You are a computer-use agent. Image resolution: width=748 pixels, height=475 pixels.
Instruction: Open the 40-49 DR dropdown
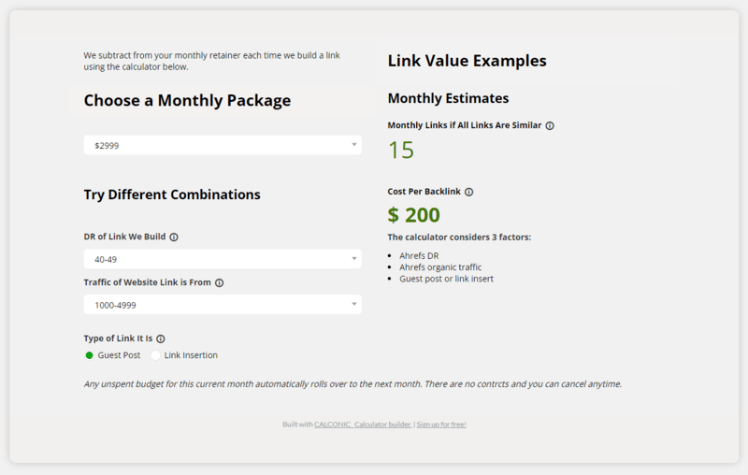pyautogui.click(x=223, y=259)
